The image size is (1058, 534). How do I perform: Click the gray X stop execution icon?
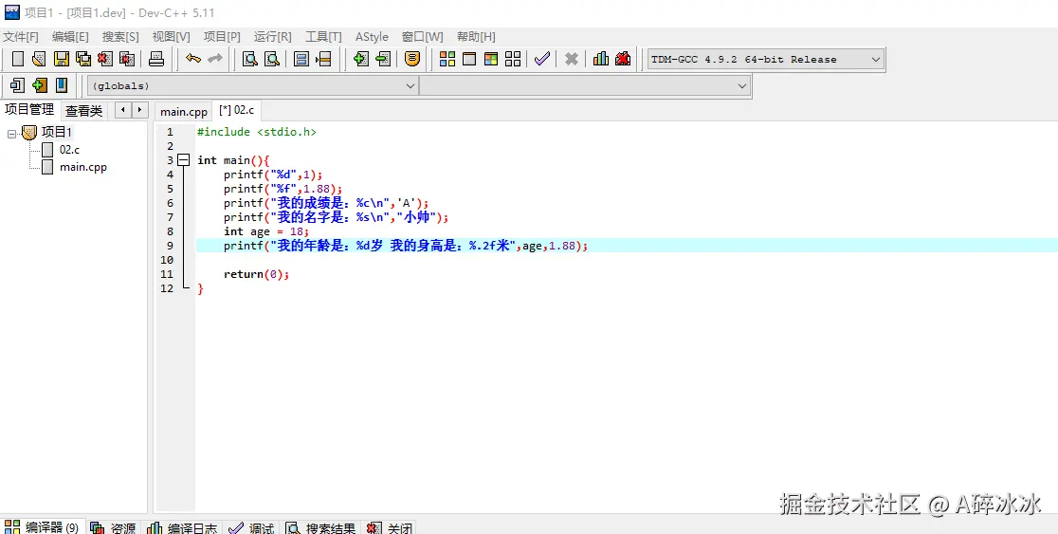pos(572,59)
